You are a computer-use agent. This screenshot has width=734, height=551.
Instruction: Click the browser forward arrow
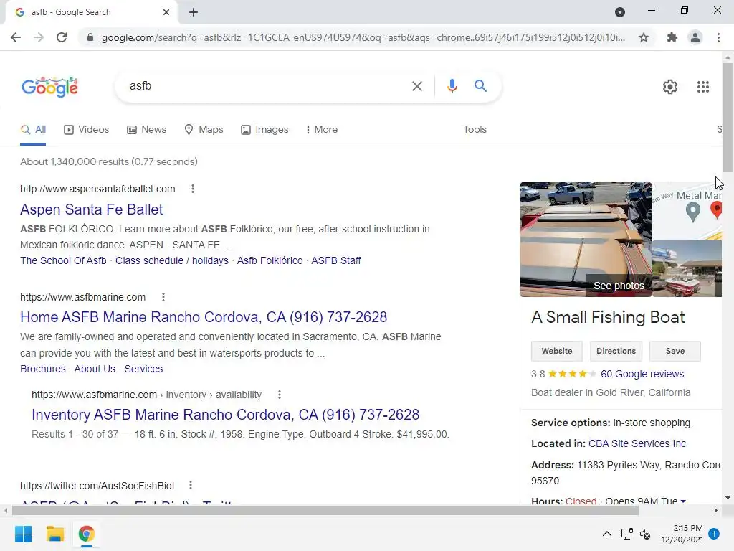[39, 37]
